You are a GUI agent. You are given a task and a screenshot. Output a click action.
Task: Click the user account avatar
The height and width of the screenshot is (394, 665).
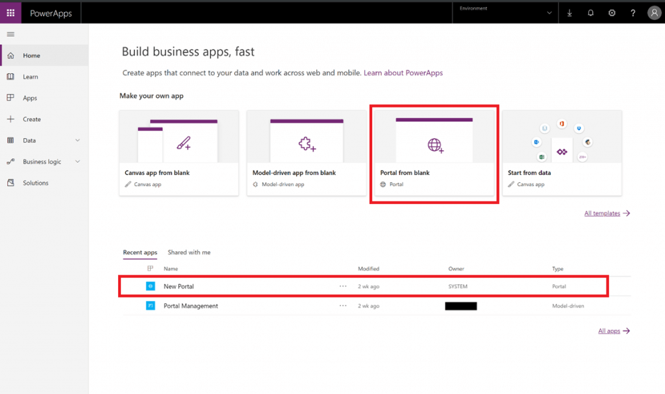(654, 12)
